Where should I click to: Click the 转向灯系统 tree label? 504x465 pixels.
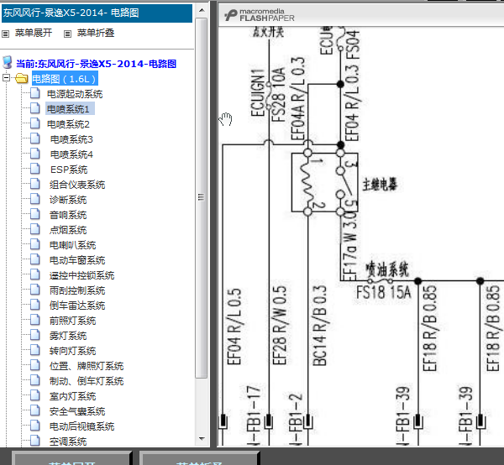[72, 351]
